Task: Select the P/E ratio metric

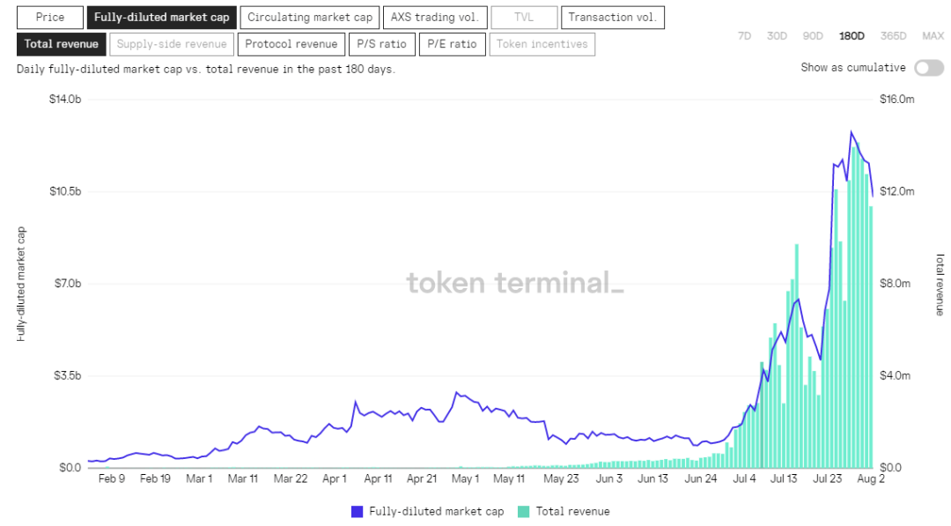Action: 452,44
